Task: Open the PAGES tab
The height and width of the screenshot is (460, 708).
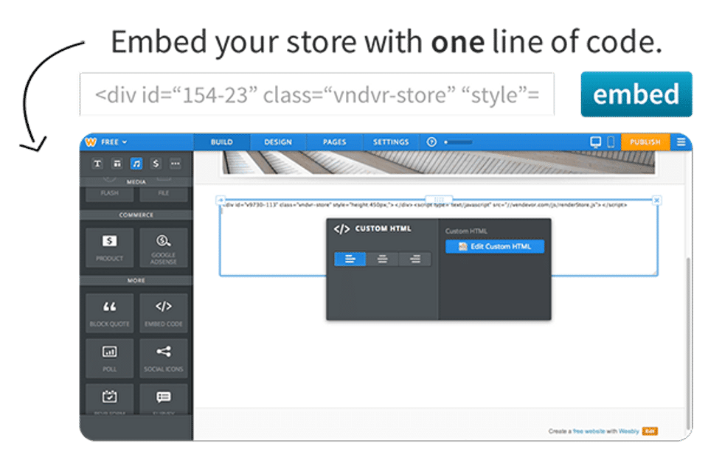Action: [x=335, y=142]
